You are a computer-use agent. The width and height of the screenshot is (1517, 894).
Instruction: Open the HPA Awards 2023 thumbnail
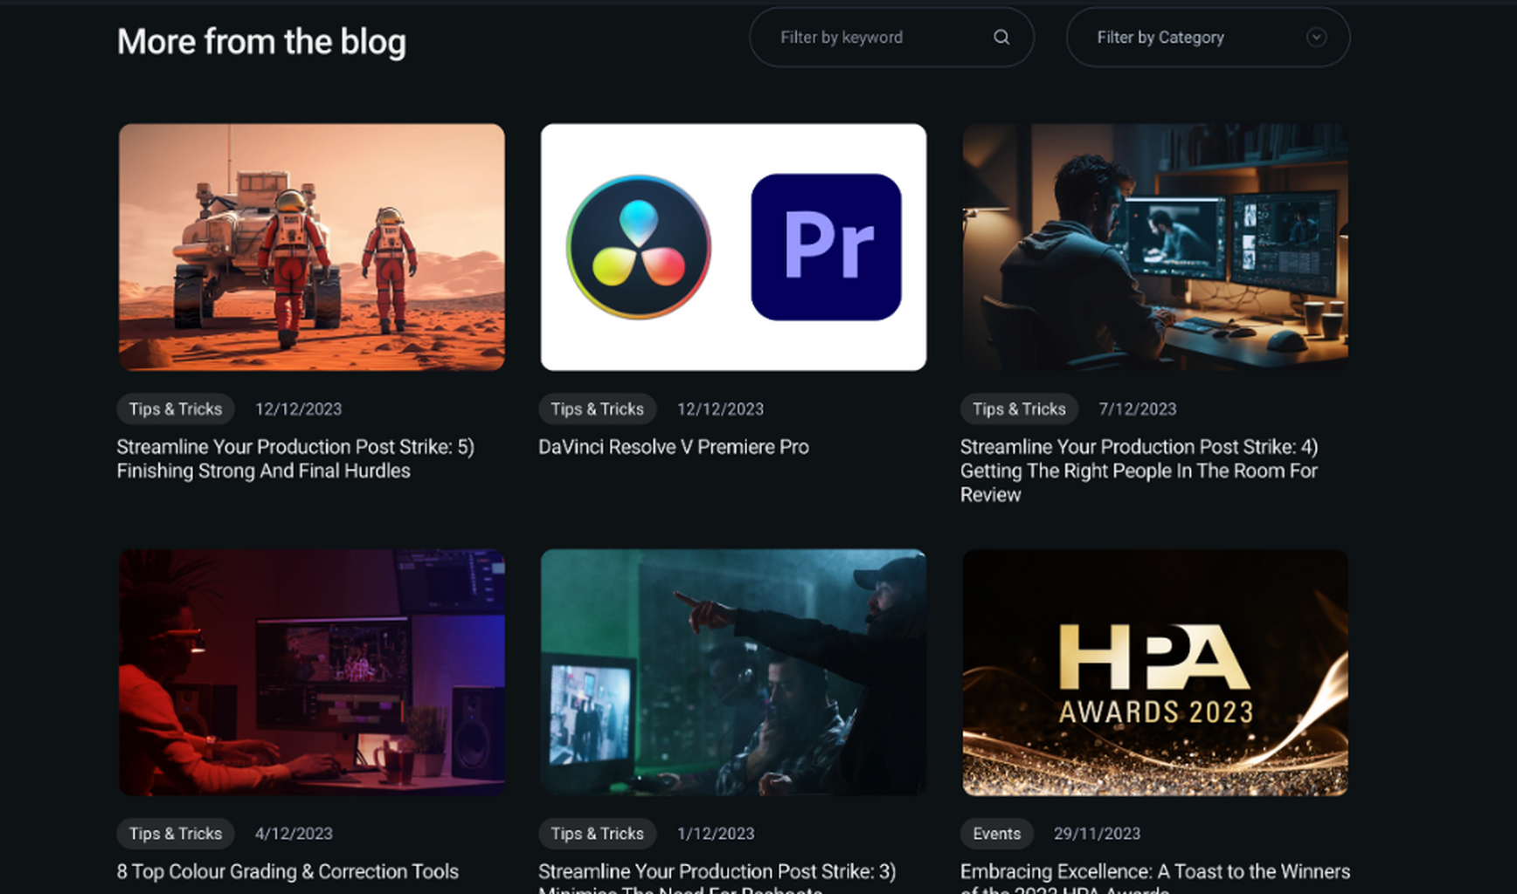click(1155, 672)
